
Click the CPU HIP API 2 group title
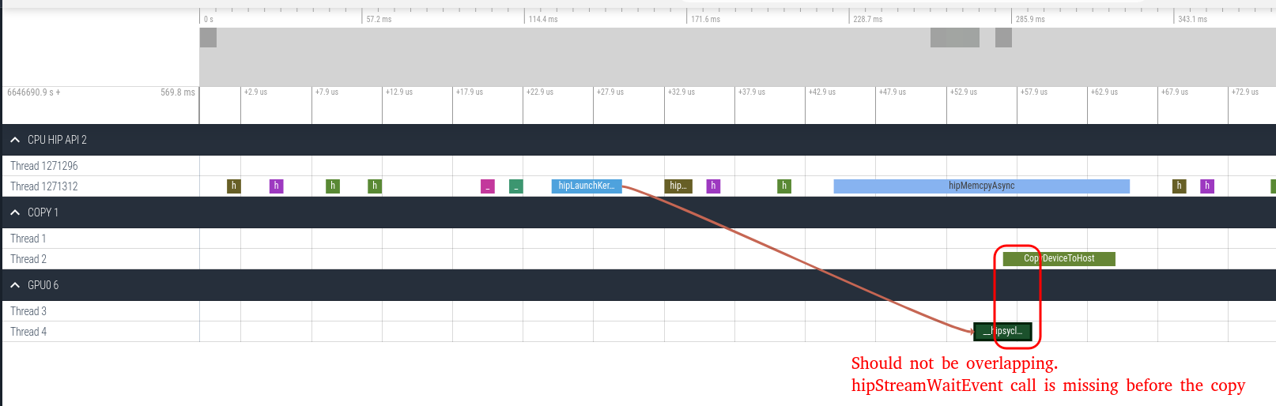coord(57,140)
